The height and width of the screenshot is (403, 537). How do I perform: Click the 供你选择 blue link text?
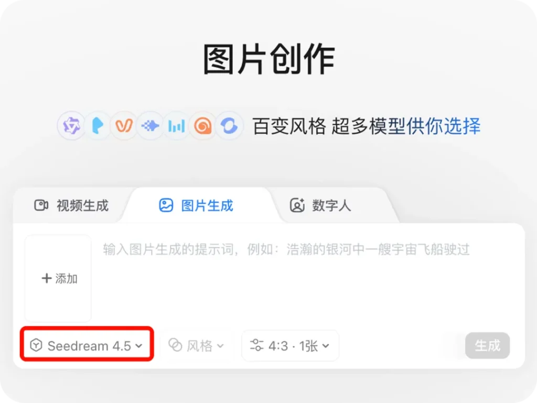[x=444, y=126]
